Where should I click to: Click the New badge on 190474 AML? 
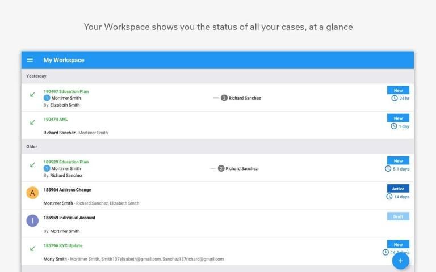click(398, 118)
